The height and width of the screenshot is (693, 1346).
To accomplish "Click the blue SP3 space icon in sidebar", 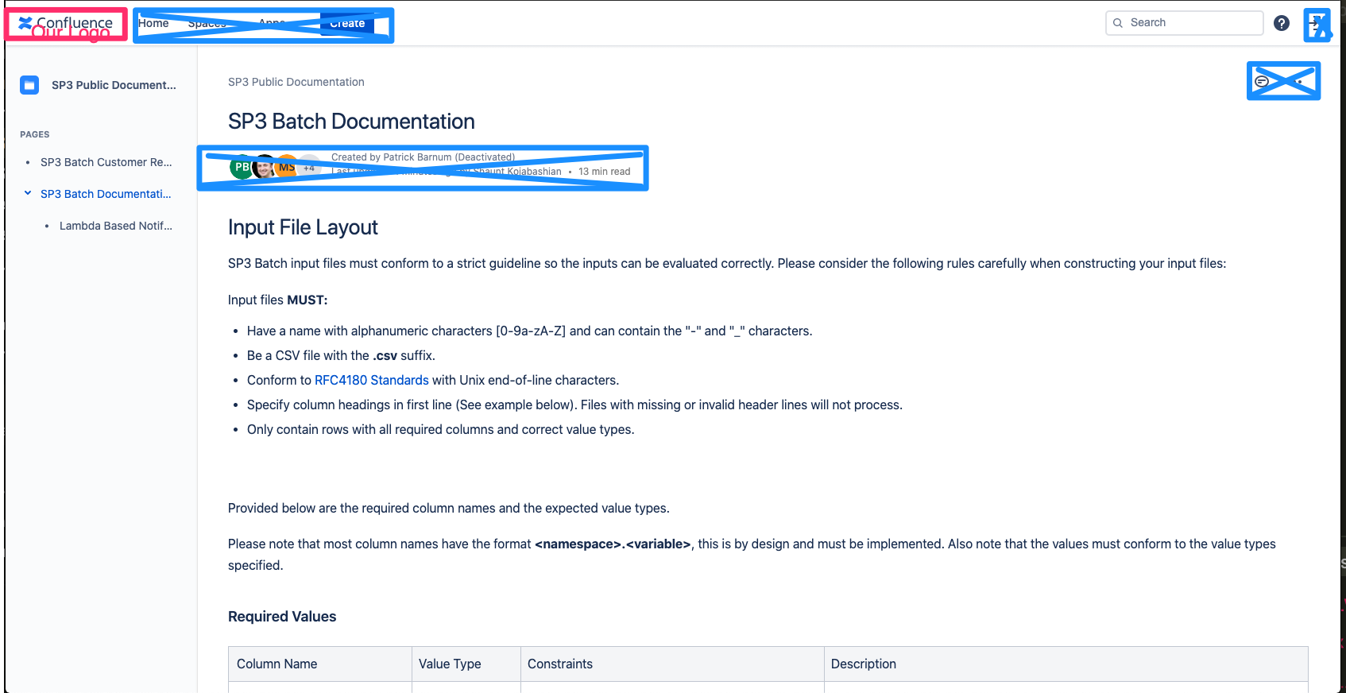I will (x=29, y=85).
